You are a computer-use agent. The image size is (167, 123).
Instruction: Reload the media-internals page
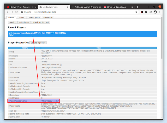tap(16, 12)
